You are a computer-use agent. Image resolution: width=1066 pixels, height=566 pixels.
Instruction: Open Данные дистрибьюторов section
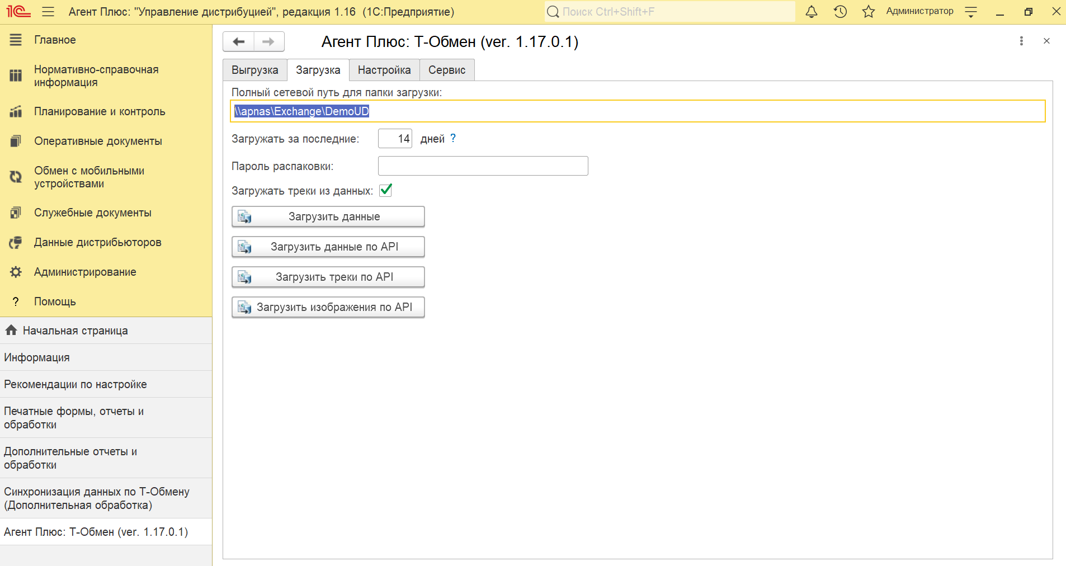point(106,242)
